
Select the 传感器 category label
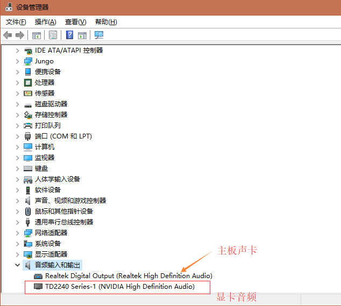pos(45,93)
